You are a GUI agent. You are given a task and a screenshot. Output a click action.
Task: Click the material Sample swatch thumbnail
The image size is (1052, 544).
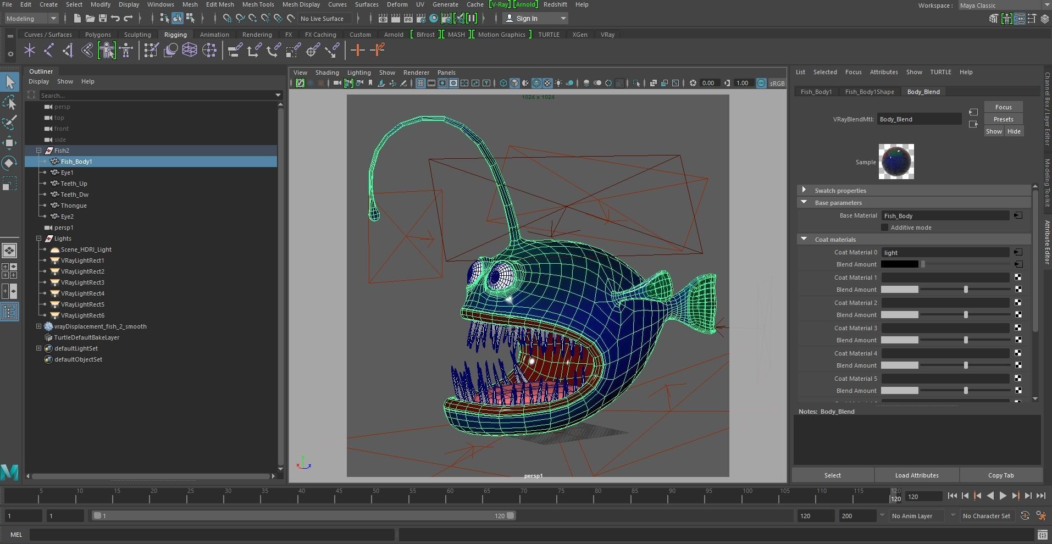(x=896, y=162)
